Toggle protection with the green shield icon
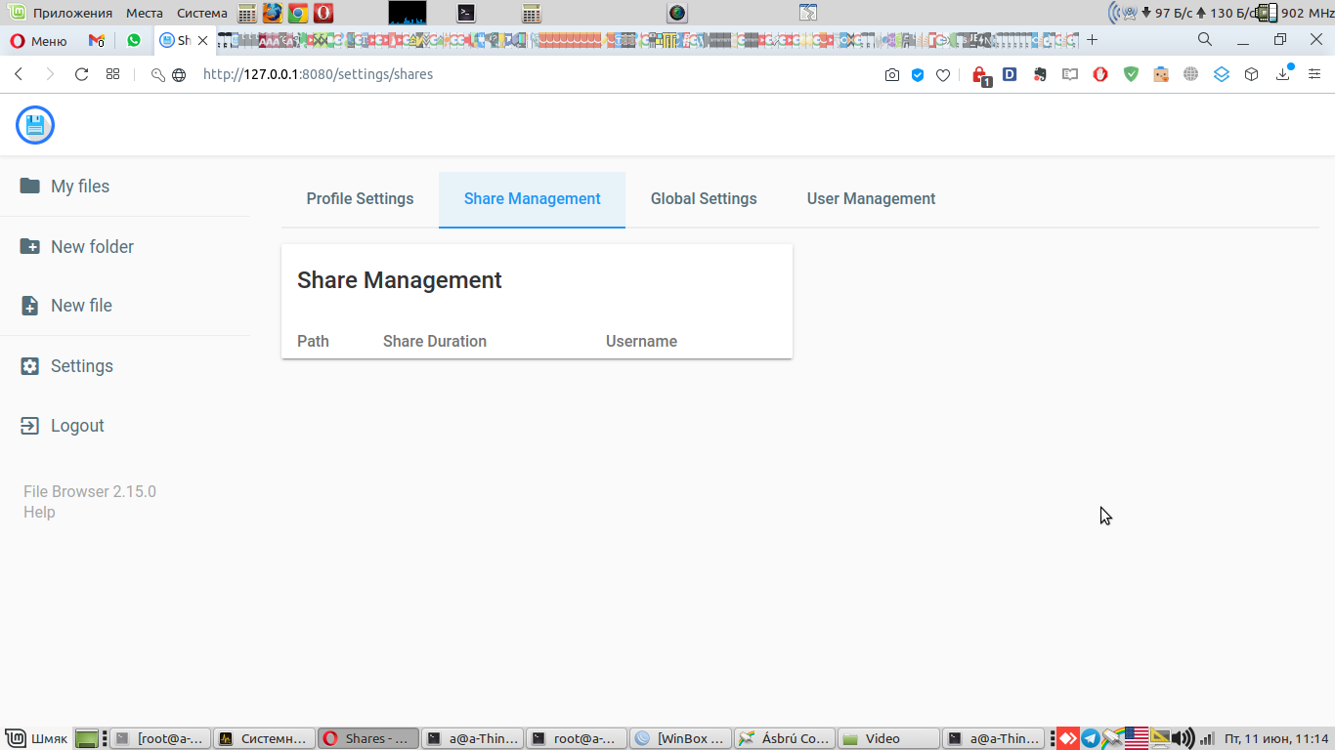 (x=1131, y=74)
